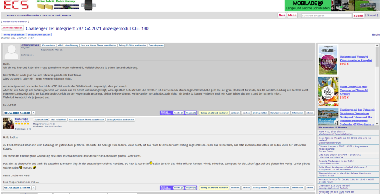Viewport: 384px width, 194px height.
Task: Click the caret button beside 06 Jun timestamp
Action: [x=33, y=188]
